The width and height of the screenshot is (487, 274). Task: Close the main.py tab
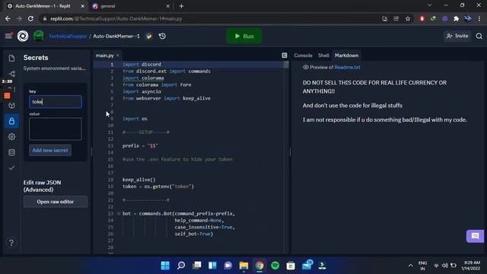pyautogui.click(x=118, y=56)
